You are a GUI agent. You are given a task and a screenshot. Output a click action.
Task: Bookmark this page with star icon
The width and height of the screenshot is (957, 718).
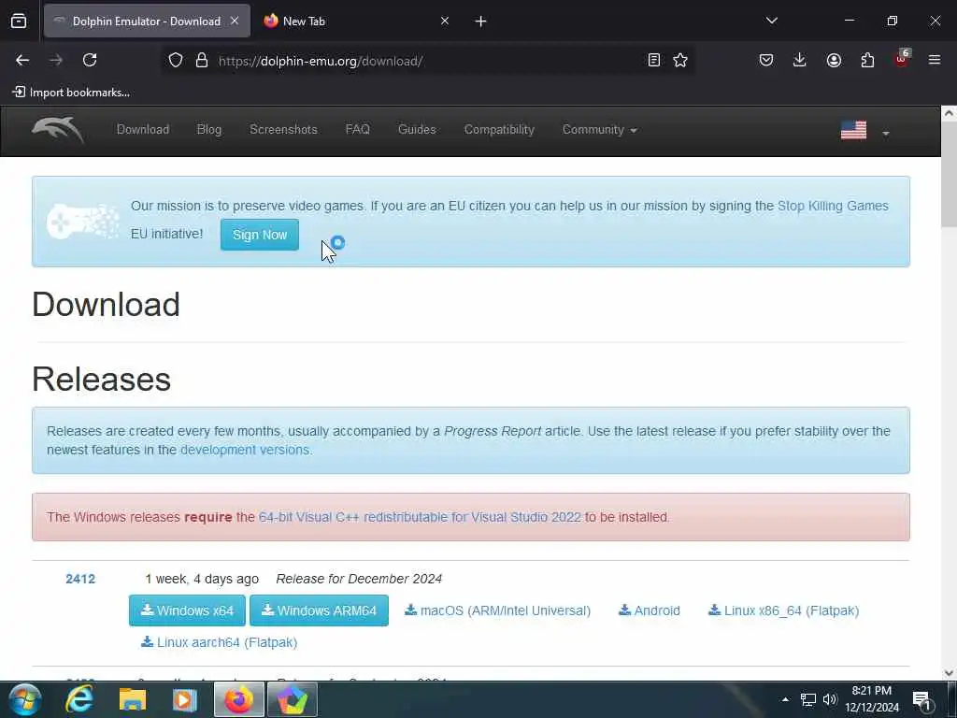tap(680, 60)
